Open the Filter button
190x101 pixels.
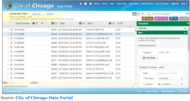point(174,18)
